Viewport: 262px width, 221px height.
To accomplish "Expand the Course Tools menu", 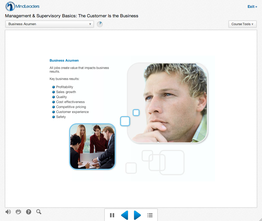I will [x=242, y=24].
